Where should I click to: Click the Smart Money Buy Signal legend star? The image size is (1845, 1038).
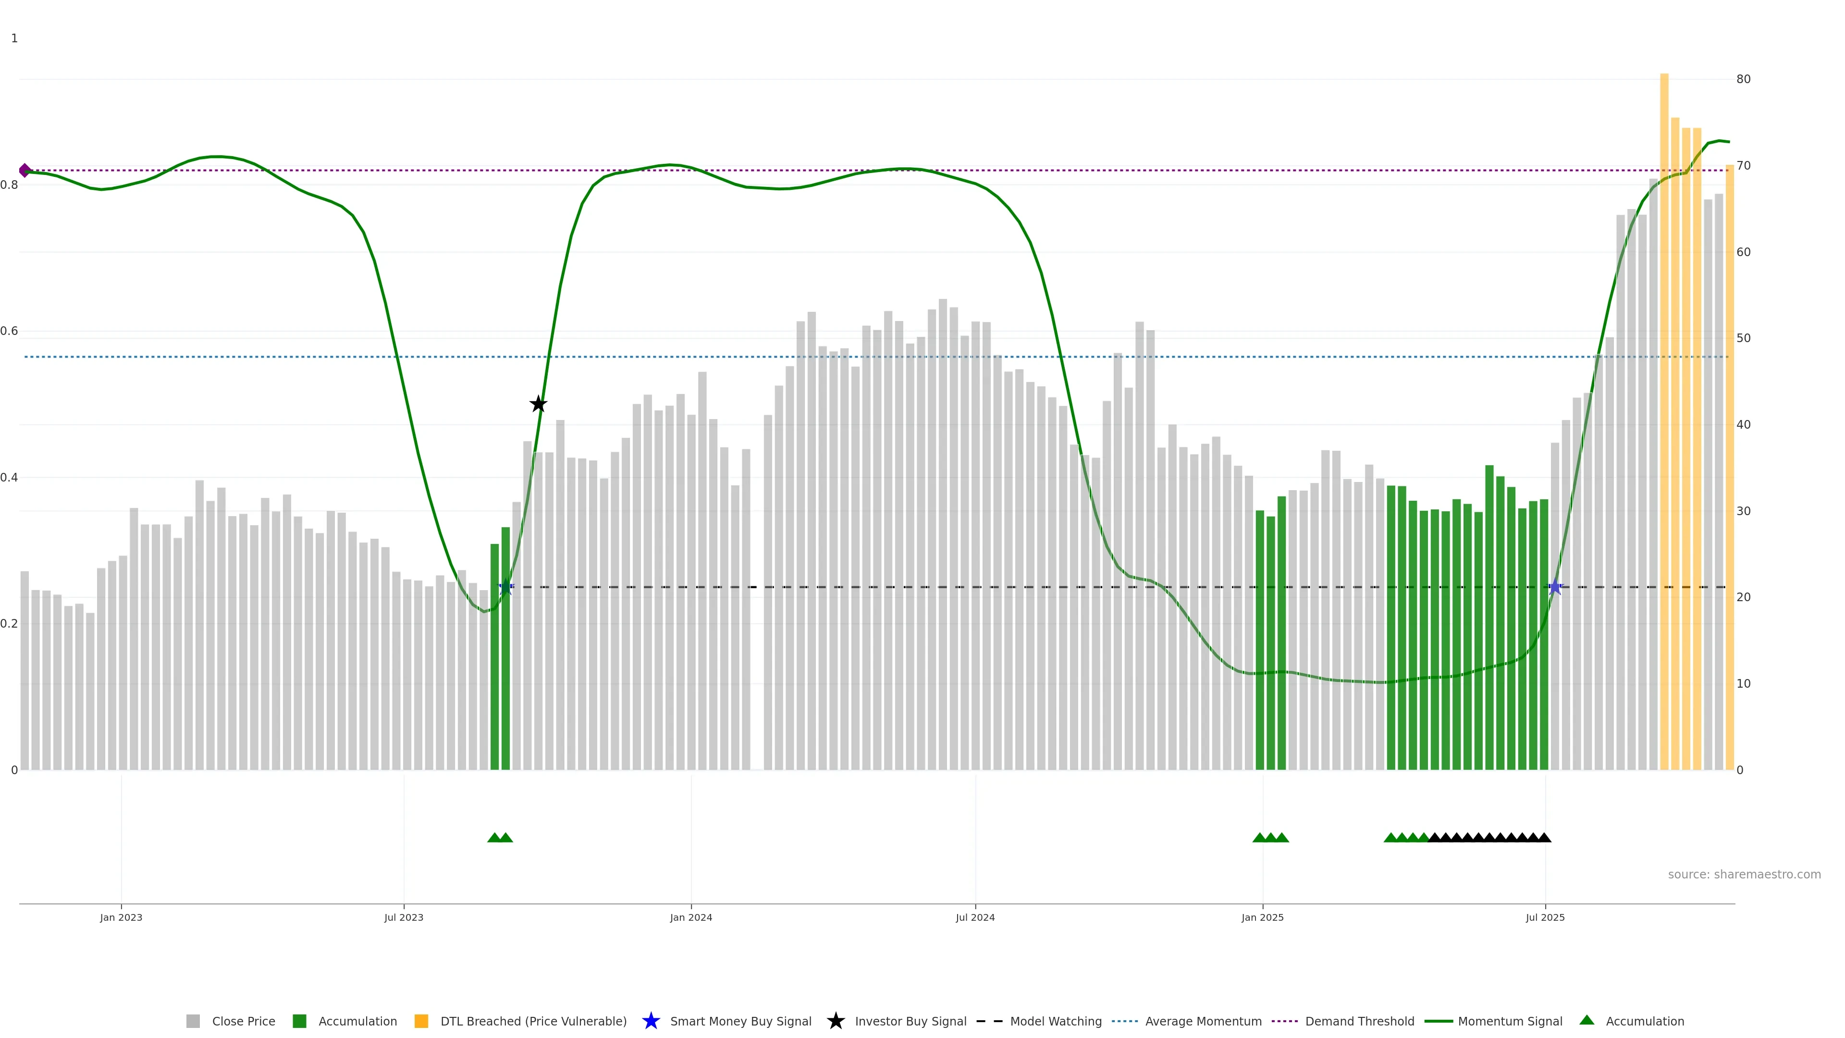(651, 1021)
